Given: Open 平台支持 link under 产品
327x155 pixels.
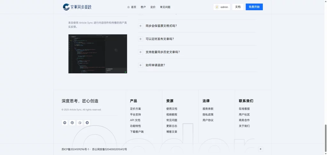Looking at the screenshot, I should pyautogui.click(x=135, y=114).
